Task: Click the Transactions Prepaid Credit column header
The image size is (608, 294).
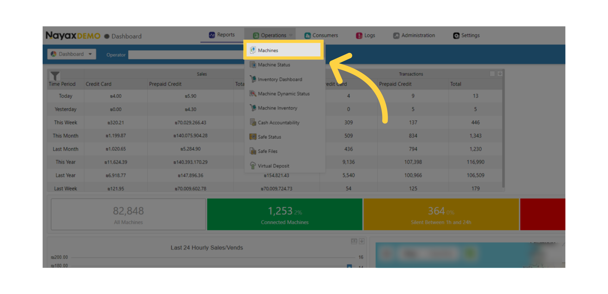Action: pos(395,84)
